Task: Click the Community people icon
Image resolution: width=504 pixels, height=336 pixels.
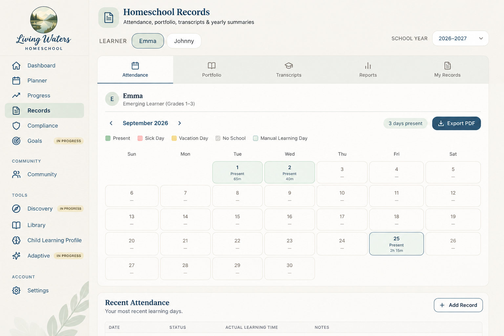Action: coord(16,175)
